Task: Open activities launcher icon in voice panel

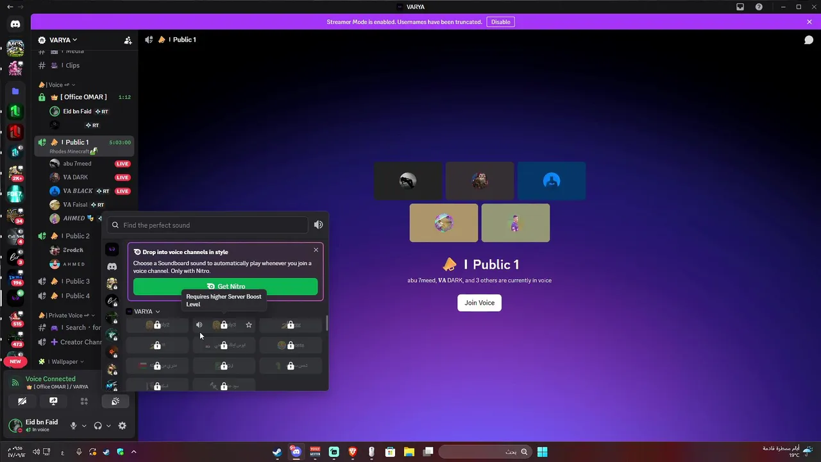Action: (x=84, y=401)
